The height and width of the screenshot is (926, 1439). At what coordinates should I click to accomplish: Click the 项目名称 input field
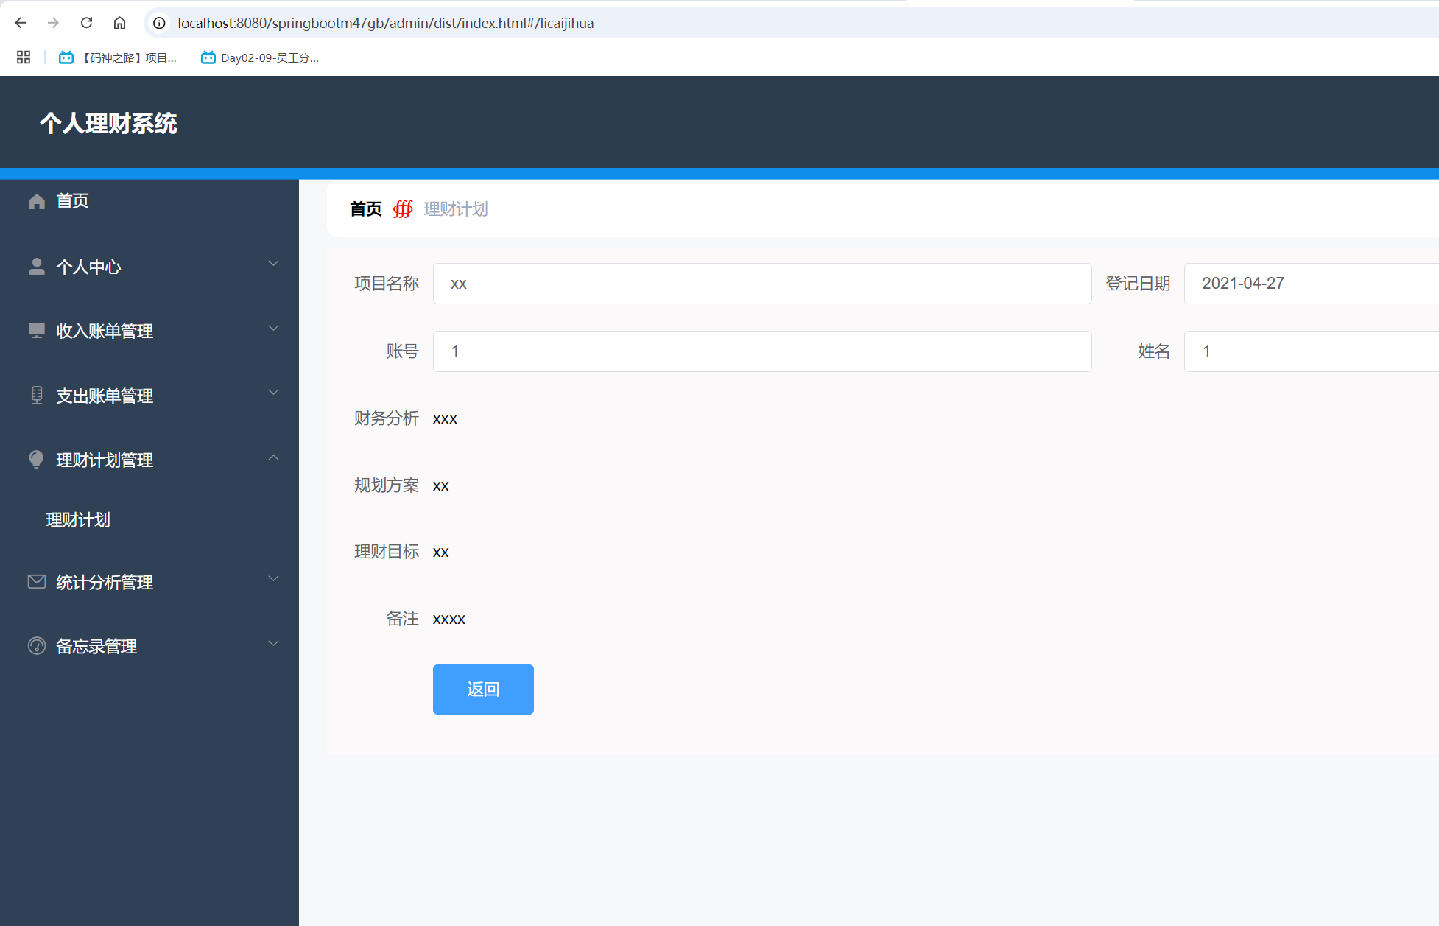pyautogui.click(x=761, y=284)
